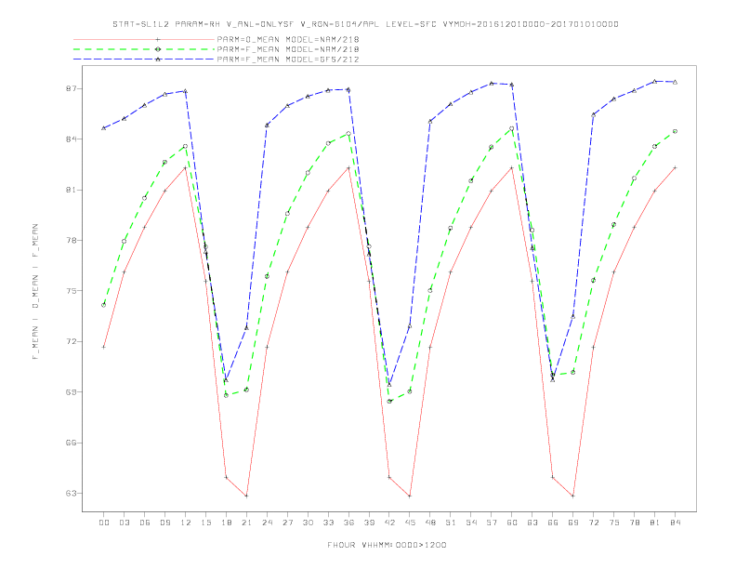Click y-axis tick value 84
Screen dimensions: 736x569
coord(71,139)
